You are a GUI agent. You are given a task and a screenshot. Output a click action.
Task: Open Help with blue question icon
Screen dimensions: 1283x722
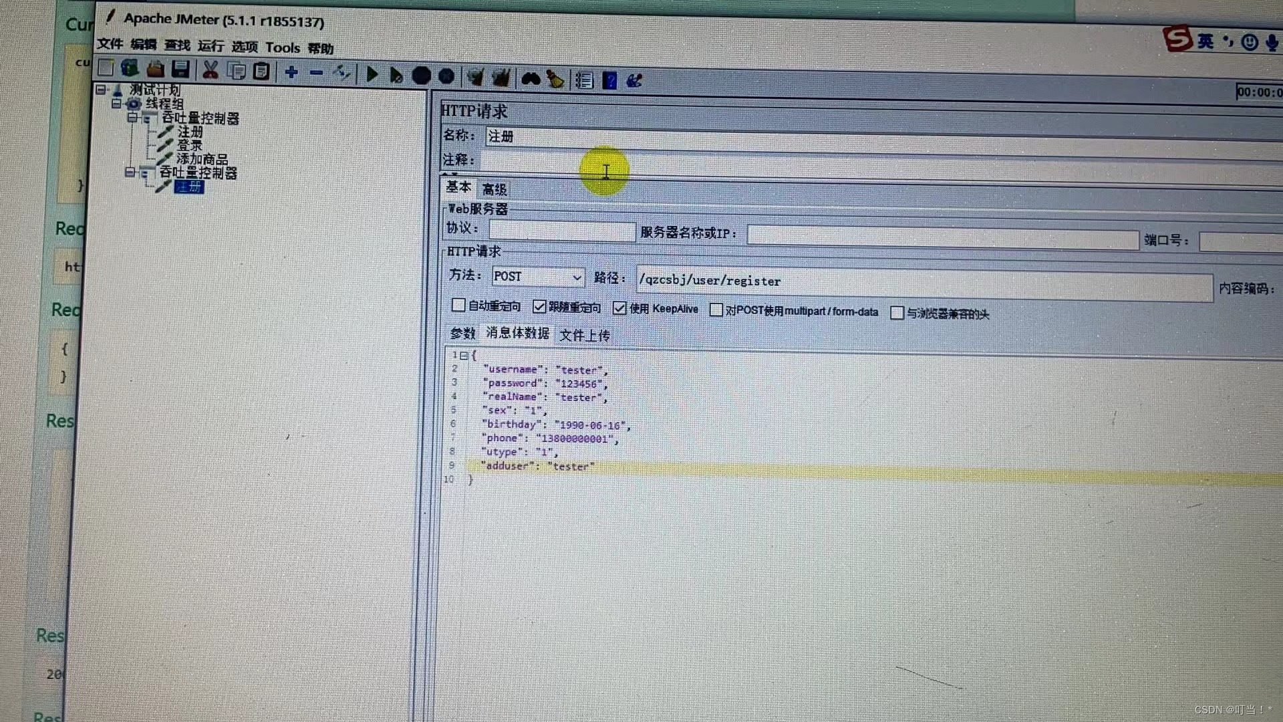[609, 81]
